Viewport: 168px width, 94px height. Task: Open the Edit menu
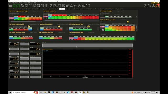point(13,3)
